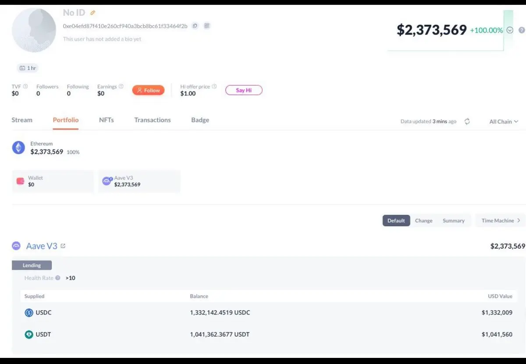
Task: Refresh the portfolio data
Action: tap(467, 121)
